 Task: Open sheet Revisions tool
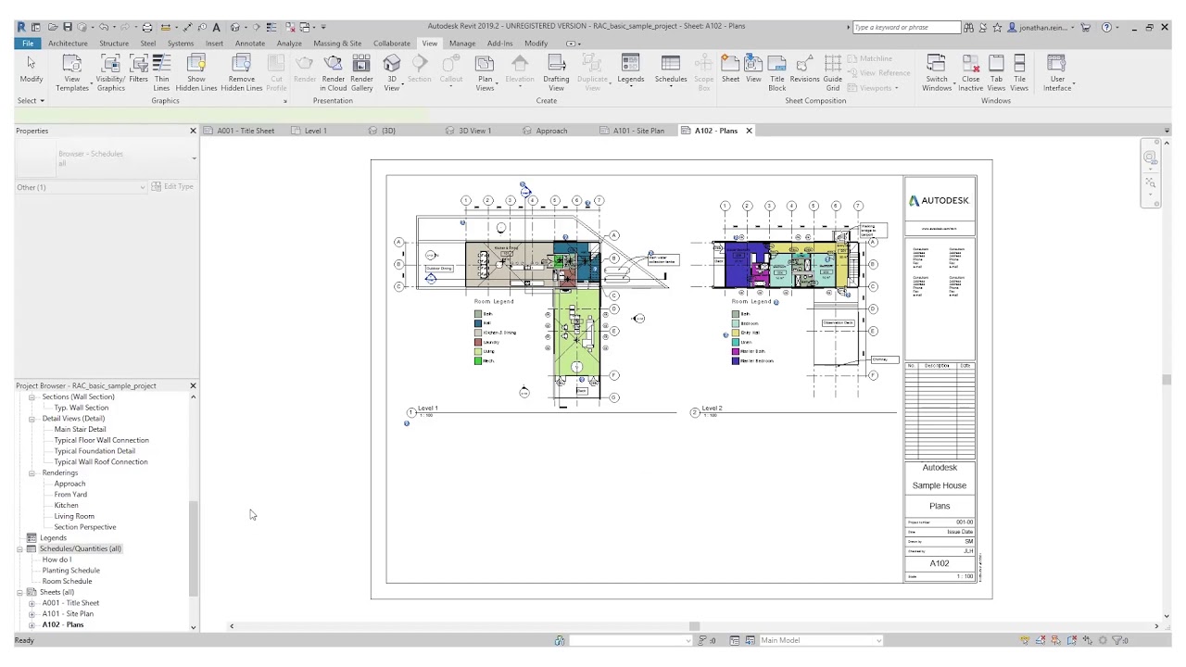804,69
